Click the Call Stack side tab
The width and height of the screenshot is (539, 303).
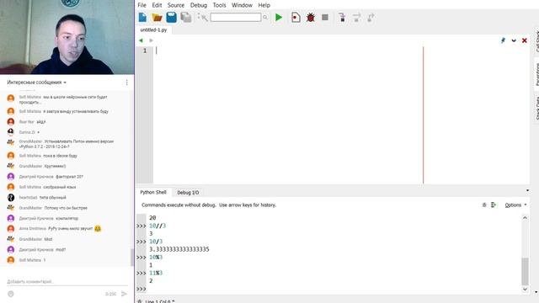pos(536,41)
